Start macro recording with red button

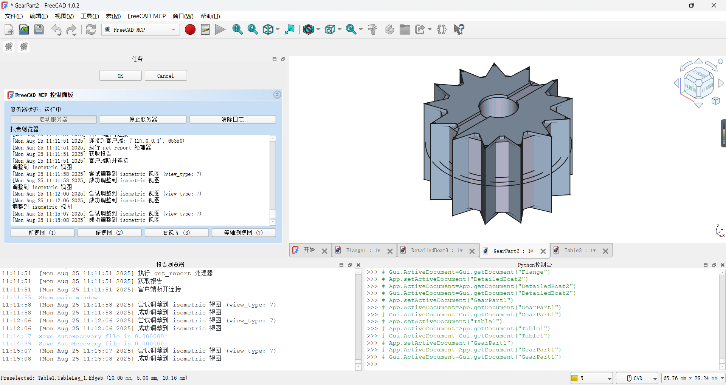[190, 29]
